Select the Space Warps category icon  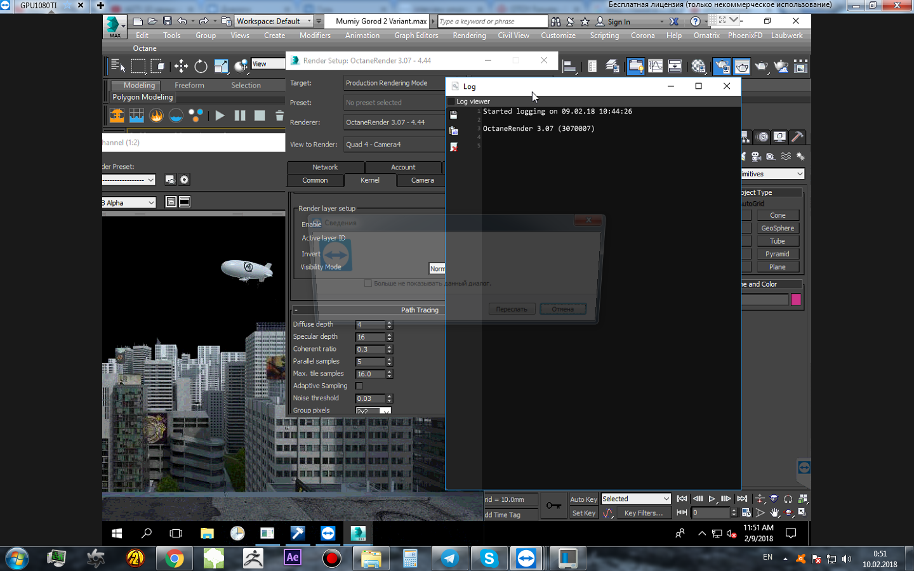point(786,156)
